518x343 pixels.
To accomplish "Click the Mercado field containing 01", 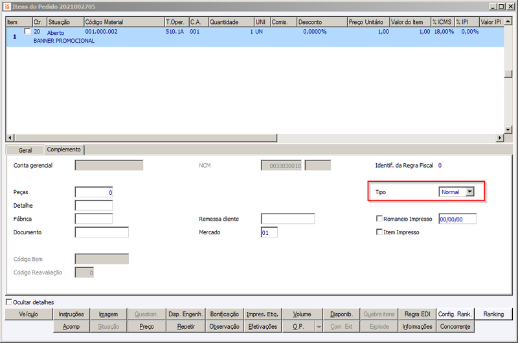I will (x=269, y=232).
